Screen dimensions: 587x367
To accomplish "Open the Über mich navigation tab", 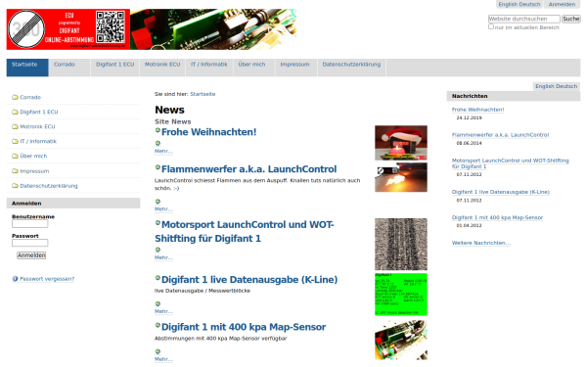I will tap(254, 68).
